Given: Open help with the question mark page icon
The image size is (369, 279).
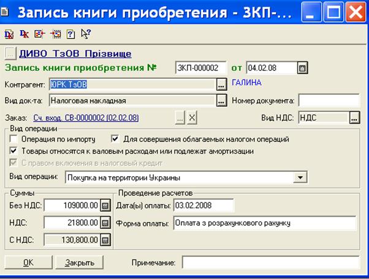Looking at the screenshot, I should tap(70, 34).
